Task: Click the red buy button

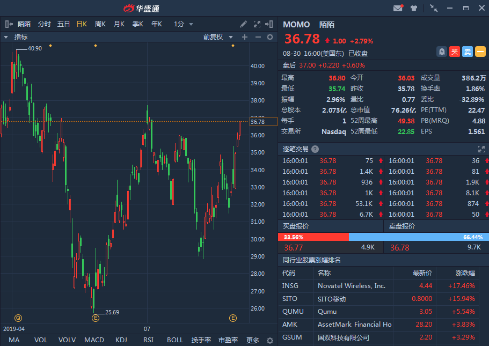Action: pyautogui.click(x=455, y=51)
